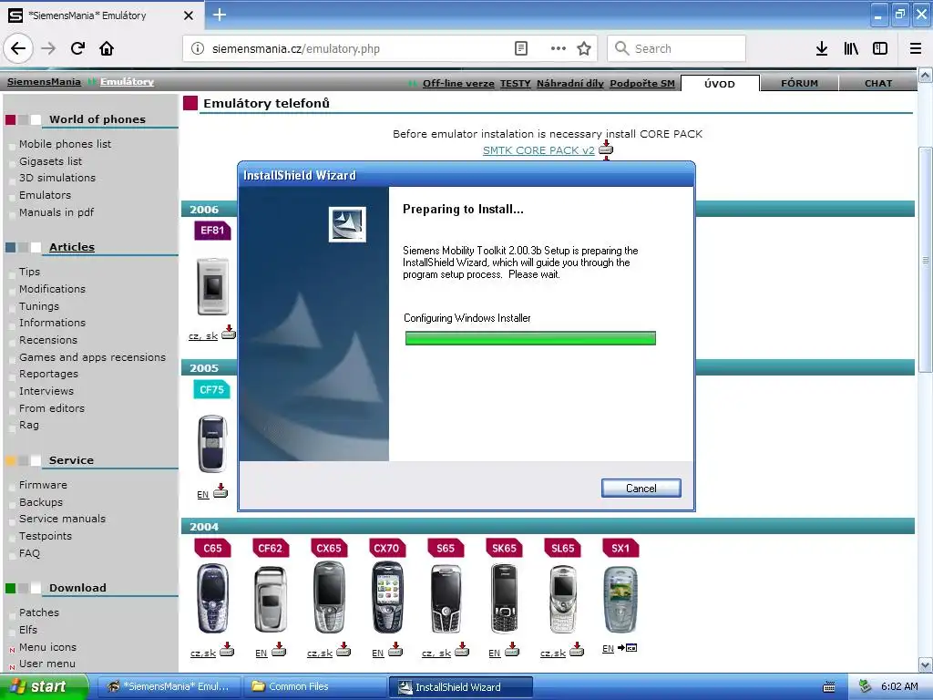Switch to the FÓRUM tab

tap(799, 83)
